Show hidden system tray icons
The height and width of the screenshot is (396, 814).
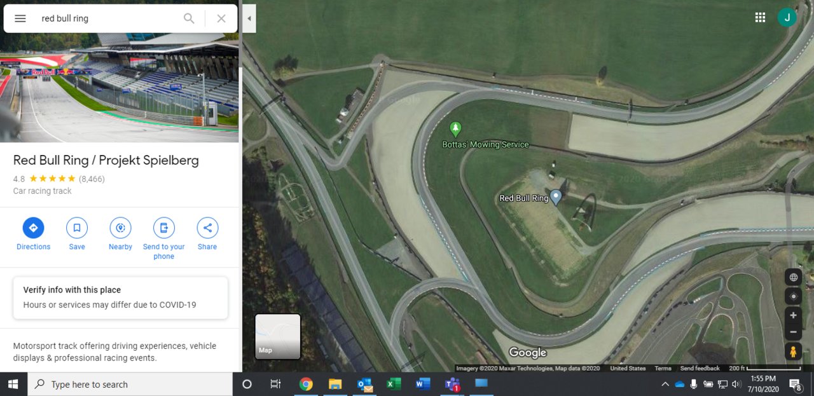point(665,384)
